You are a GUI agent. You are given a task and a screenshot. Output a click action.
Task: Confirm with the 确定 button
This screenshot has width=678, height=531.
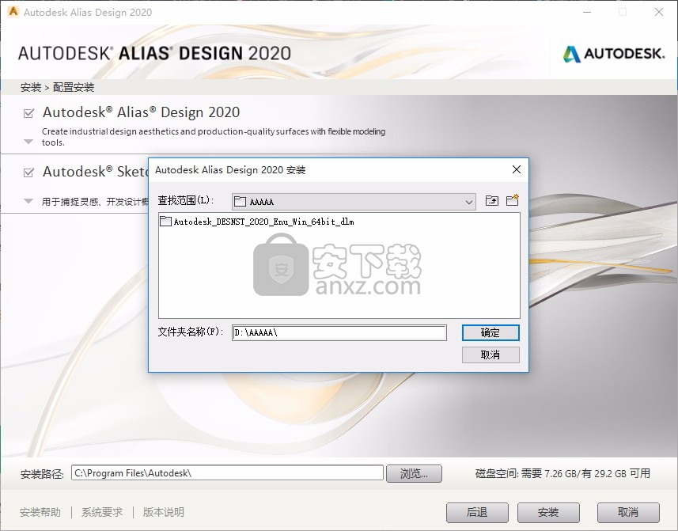pyautogui.click(x=491, y=332)
